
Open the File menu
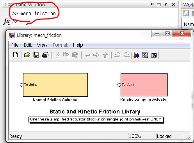coord(15,45)
